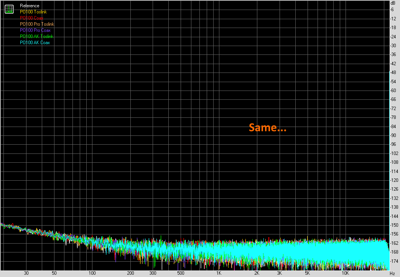Click the -72 dB axis value
400x277 pixels.
pyautogui.click(x=393, y=109)
